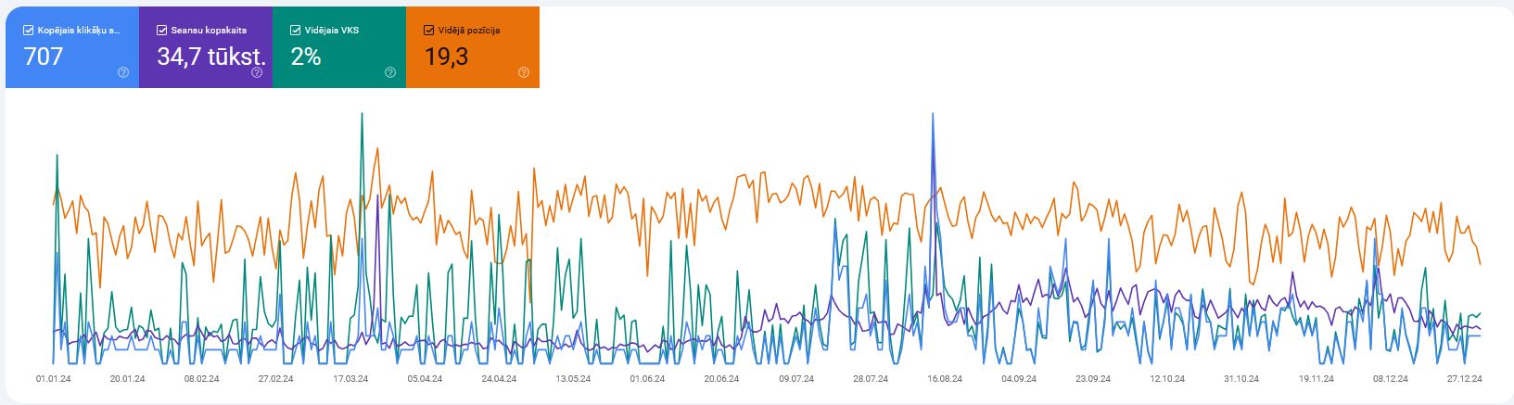Click help icon on total clicks card

[x=123, y=73]
